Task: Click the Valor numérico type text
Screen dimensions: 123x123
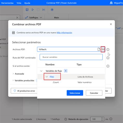Action: point(85,82)
